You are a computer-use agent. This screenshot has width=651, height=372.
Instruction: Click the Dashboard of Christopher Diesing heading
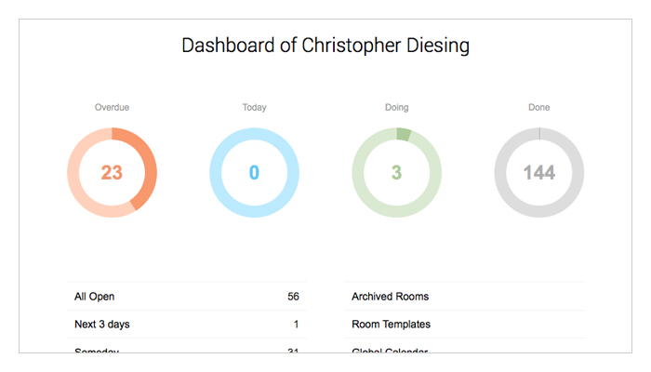325,45
